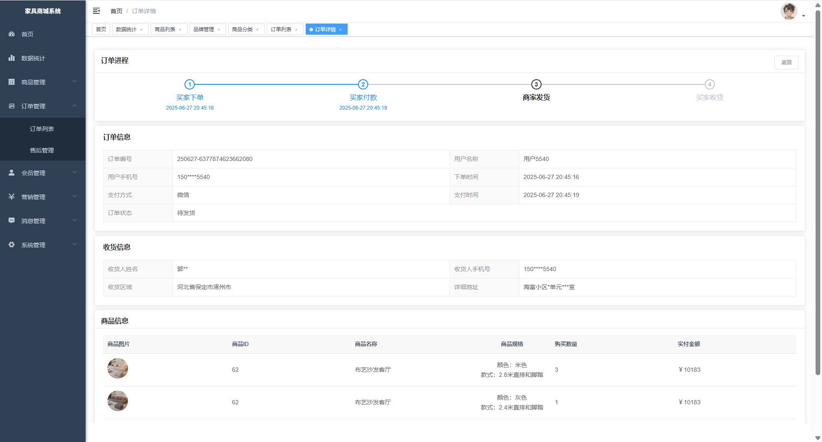Click the beige sofa product thumbnail
Viewport: 822px width, 442px height.
118,368
